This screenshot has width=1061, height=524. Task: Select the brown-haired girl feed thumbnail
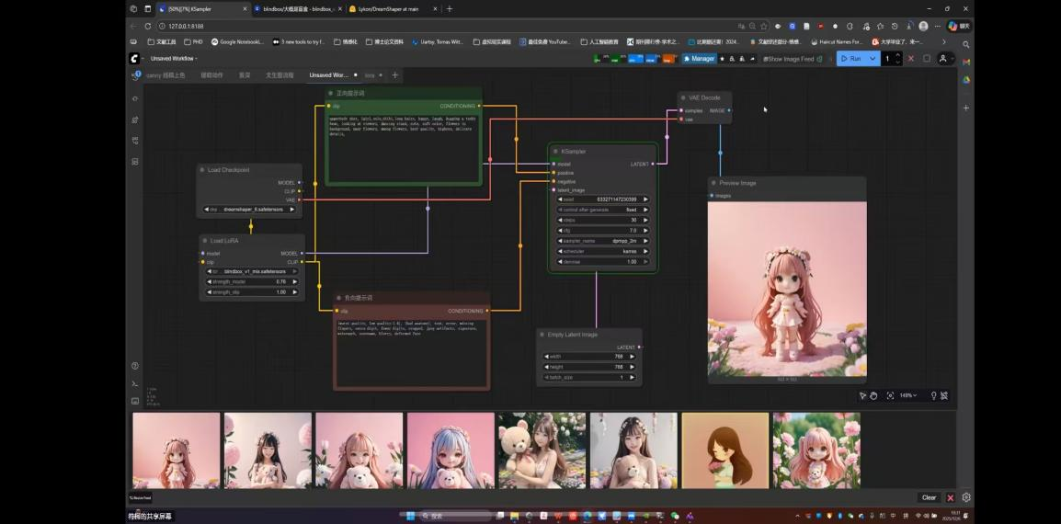(724, 450)
